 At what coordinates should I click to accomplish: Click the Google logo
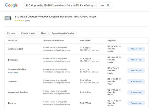11,5
